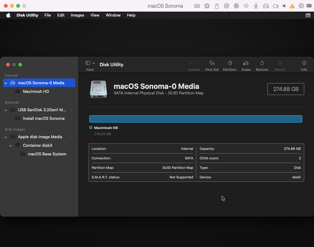The height and width of the screenshot is (247, 314).
Task: Eject the Install macOS Sonoma volume
Action: pos(71,119)
